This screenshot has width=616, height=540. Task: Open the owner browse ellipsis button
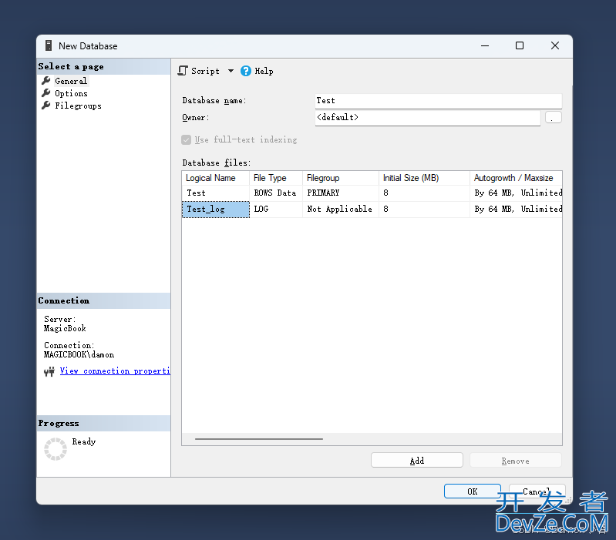[x=553, y=117]
